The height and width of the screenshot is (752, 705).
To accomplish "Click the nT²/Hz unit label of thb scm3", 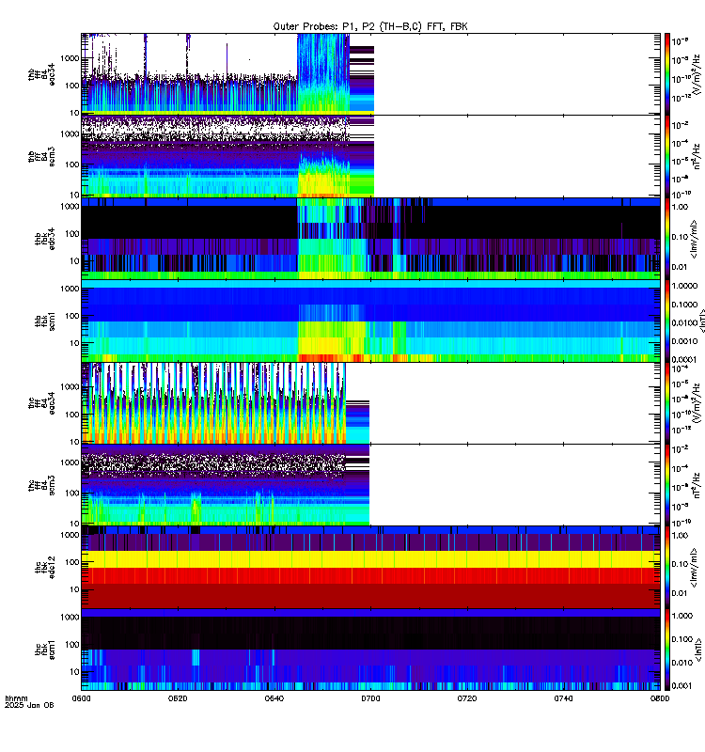I will click(697, 156).
